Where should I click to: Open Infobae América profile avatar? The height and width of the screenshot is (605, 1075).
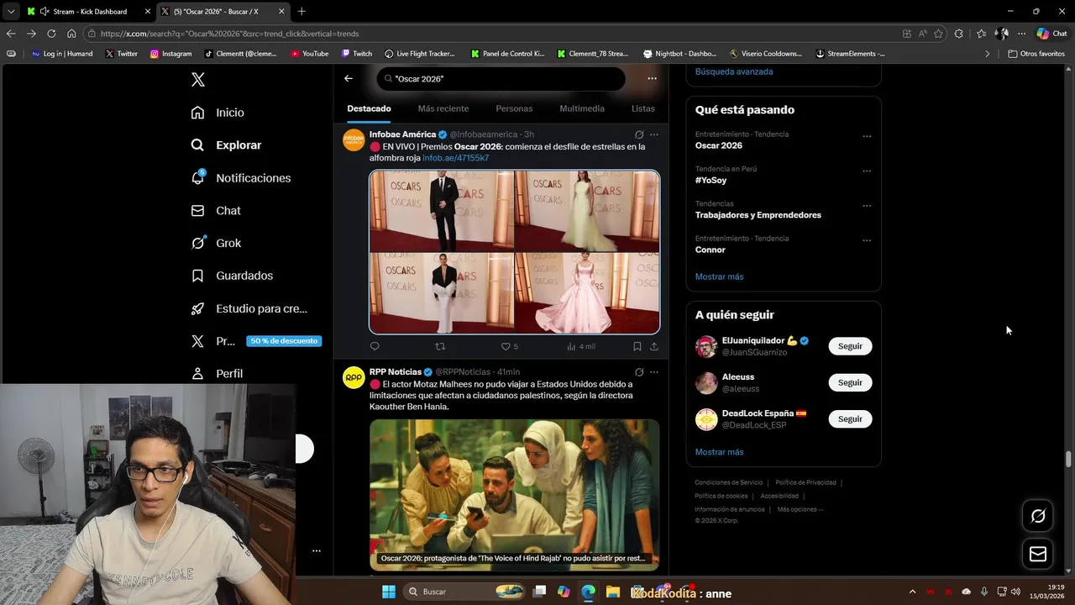(x=354, y=140)
